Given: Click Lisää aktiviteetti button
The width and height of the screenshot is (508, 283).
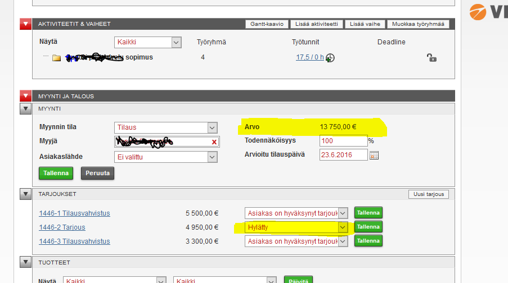Looking at the screenshot, I should (317, 24).
